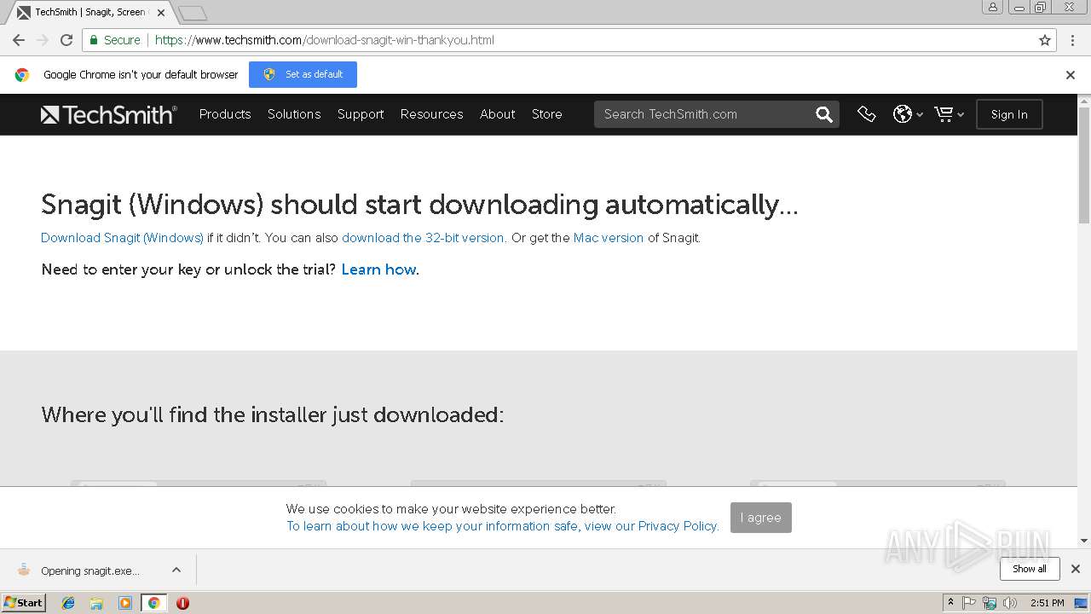1091x614 pixels.
Task: Click the search magnifier icon
Action: pyautogui.click(x=823, y=114)
